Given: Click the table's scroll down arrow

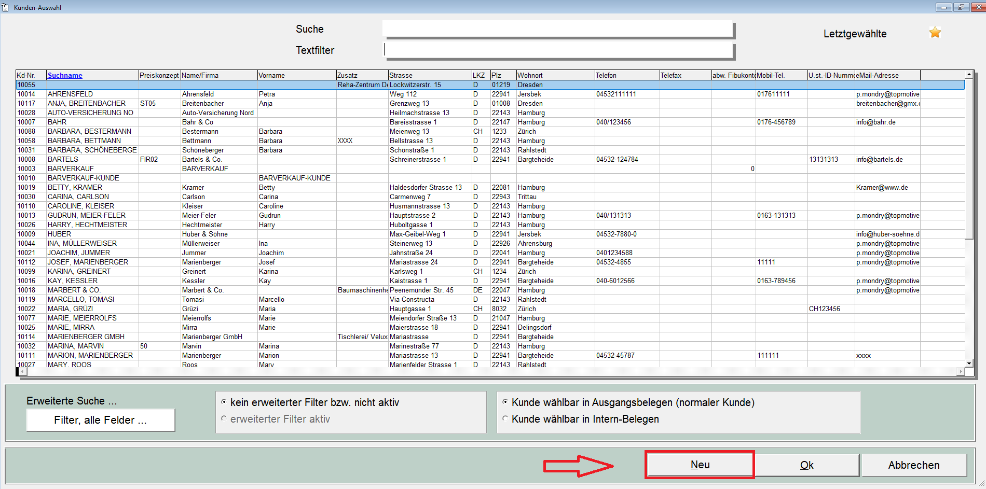Looking at the screenshot, I should [x=969, y=364].
